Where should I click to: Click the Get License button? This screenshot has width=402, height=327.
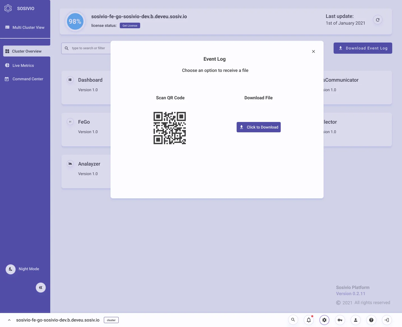130,25
